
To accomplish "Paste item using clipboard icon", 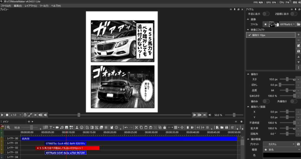I will [146, 127].
